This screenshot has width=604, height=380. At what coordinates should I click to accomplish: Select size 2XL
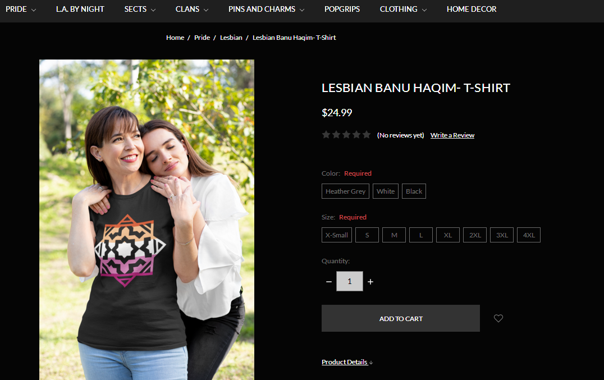pos(475,235)
